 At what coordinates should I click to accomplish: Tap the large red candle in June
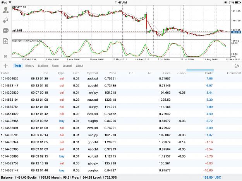click(x=146, y=22)
